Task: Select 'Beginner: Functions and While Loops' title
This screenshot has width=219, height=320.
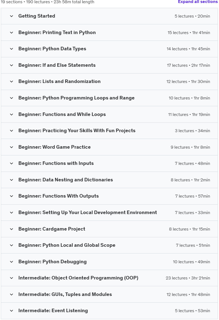Action: [62, 114]
